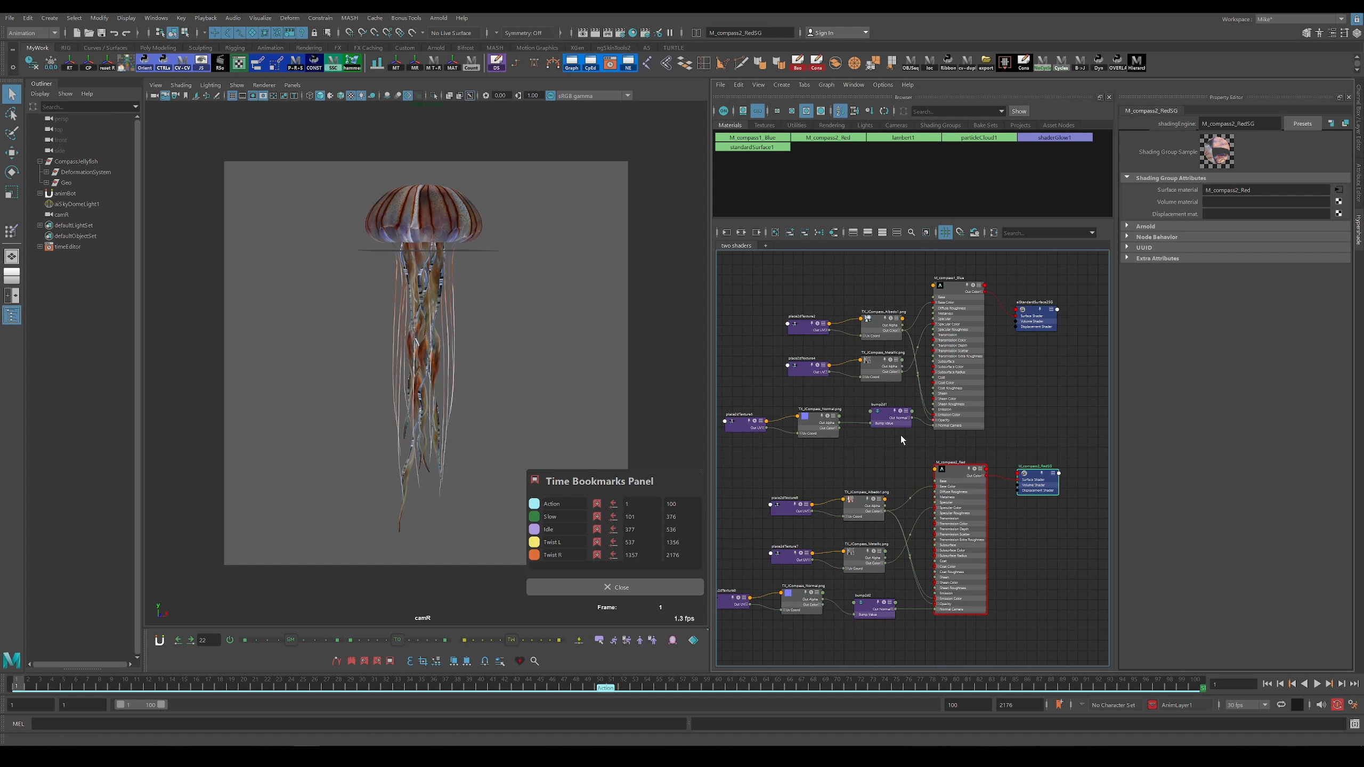This screenshot has width=1364, height=767.
Task: Click the Count shelf button
Action: (x=472, y=62)
